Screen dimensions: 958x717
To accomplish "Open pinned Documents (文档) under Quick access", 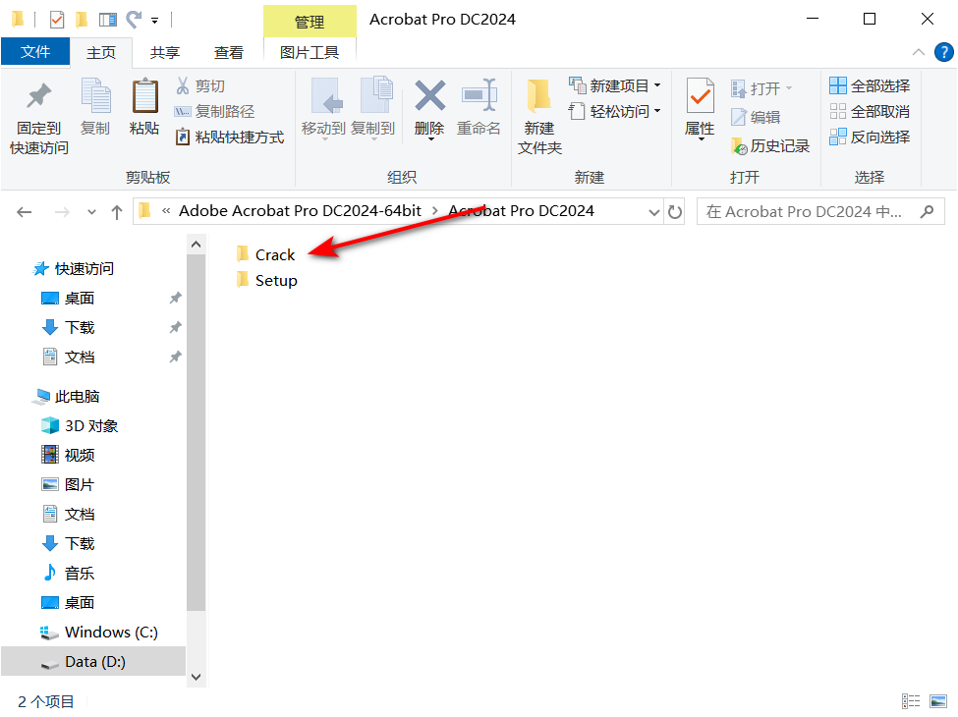I will pos(68,358).
